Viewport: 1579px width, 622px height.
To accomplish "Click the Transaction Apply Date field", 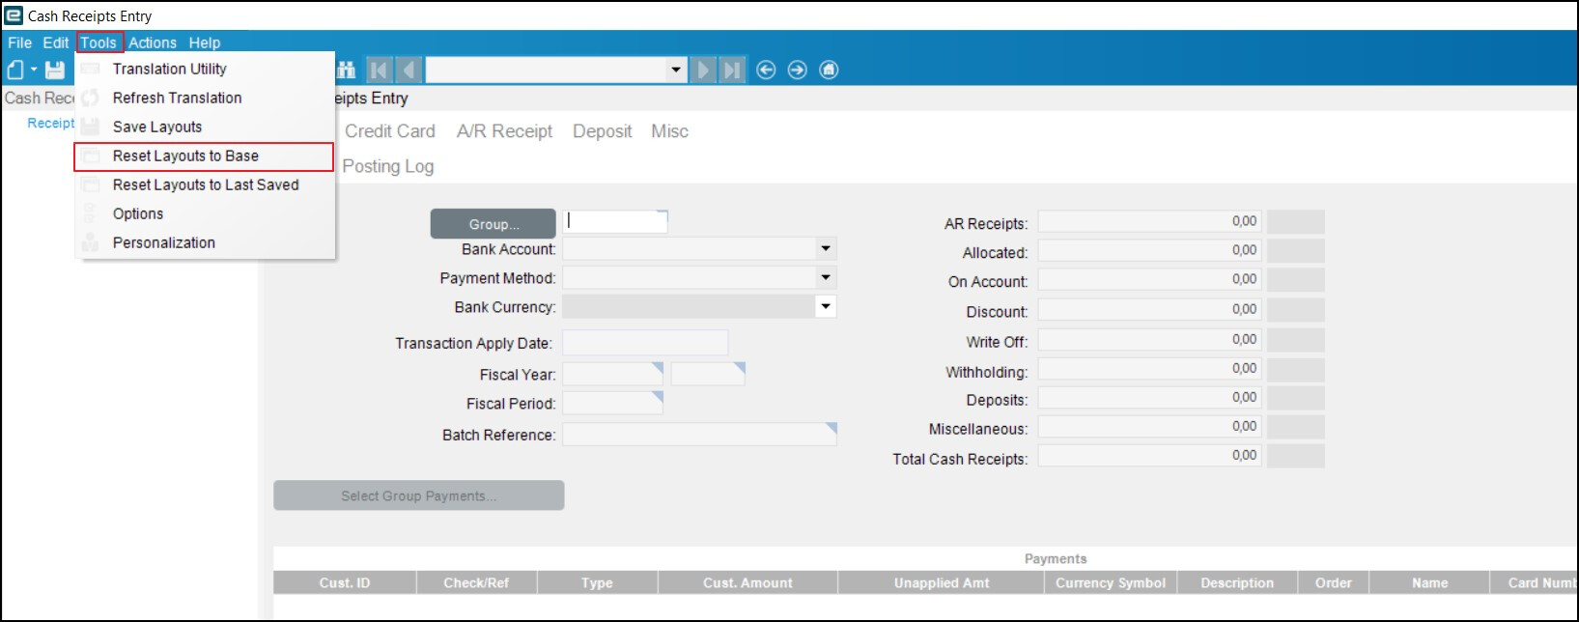I will click(645, 343).
